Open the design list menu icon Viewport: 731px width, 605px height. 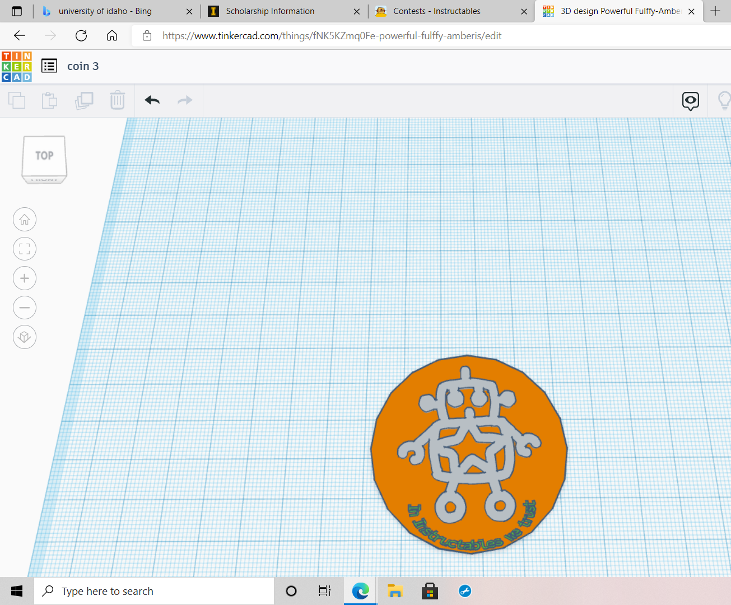click(x=49, y=66)
